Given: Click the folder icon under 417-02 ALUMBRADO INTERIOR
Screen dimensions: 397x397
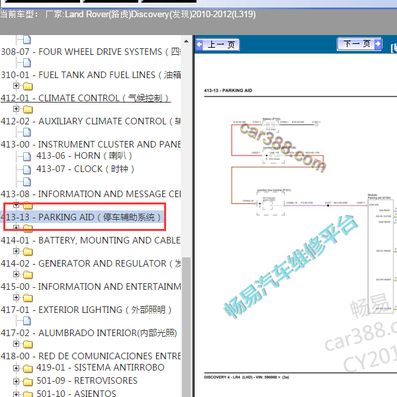Looking at the screenshot, I should point(28,344).
